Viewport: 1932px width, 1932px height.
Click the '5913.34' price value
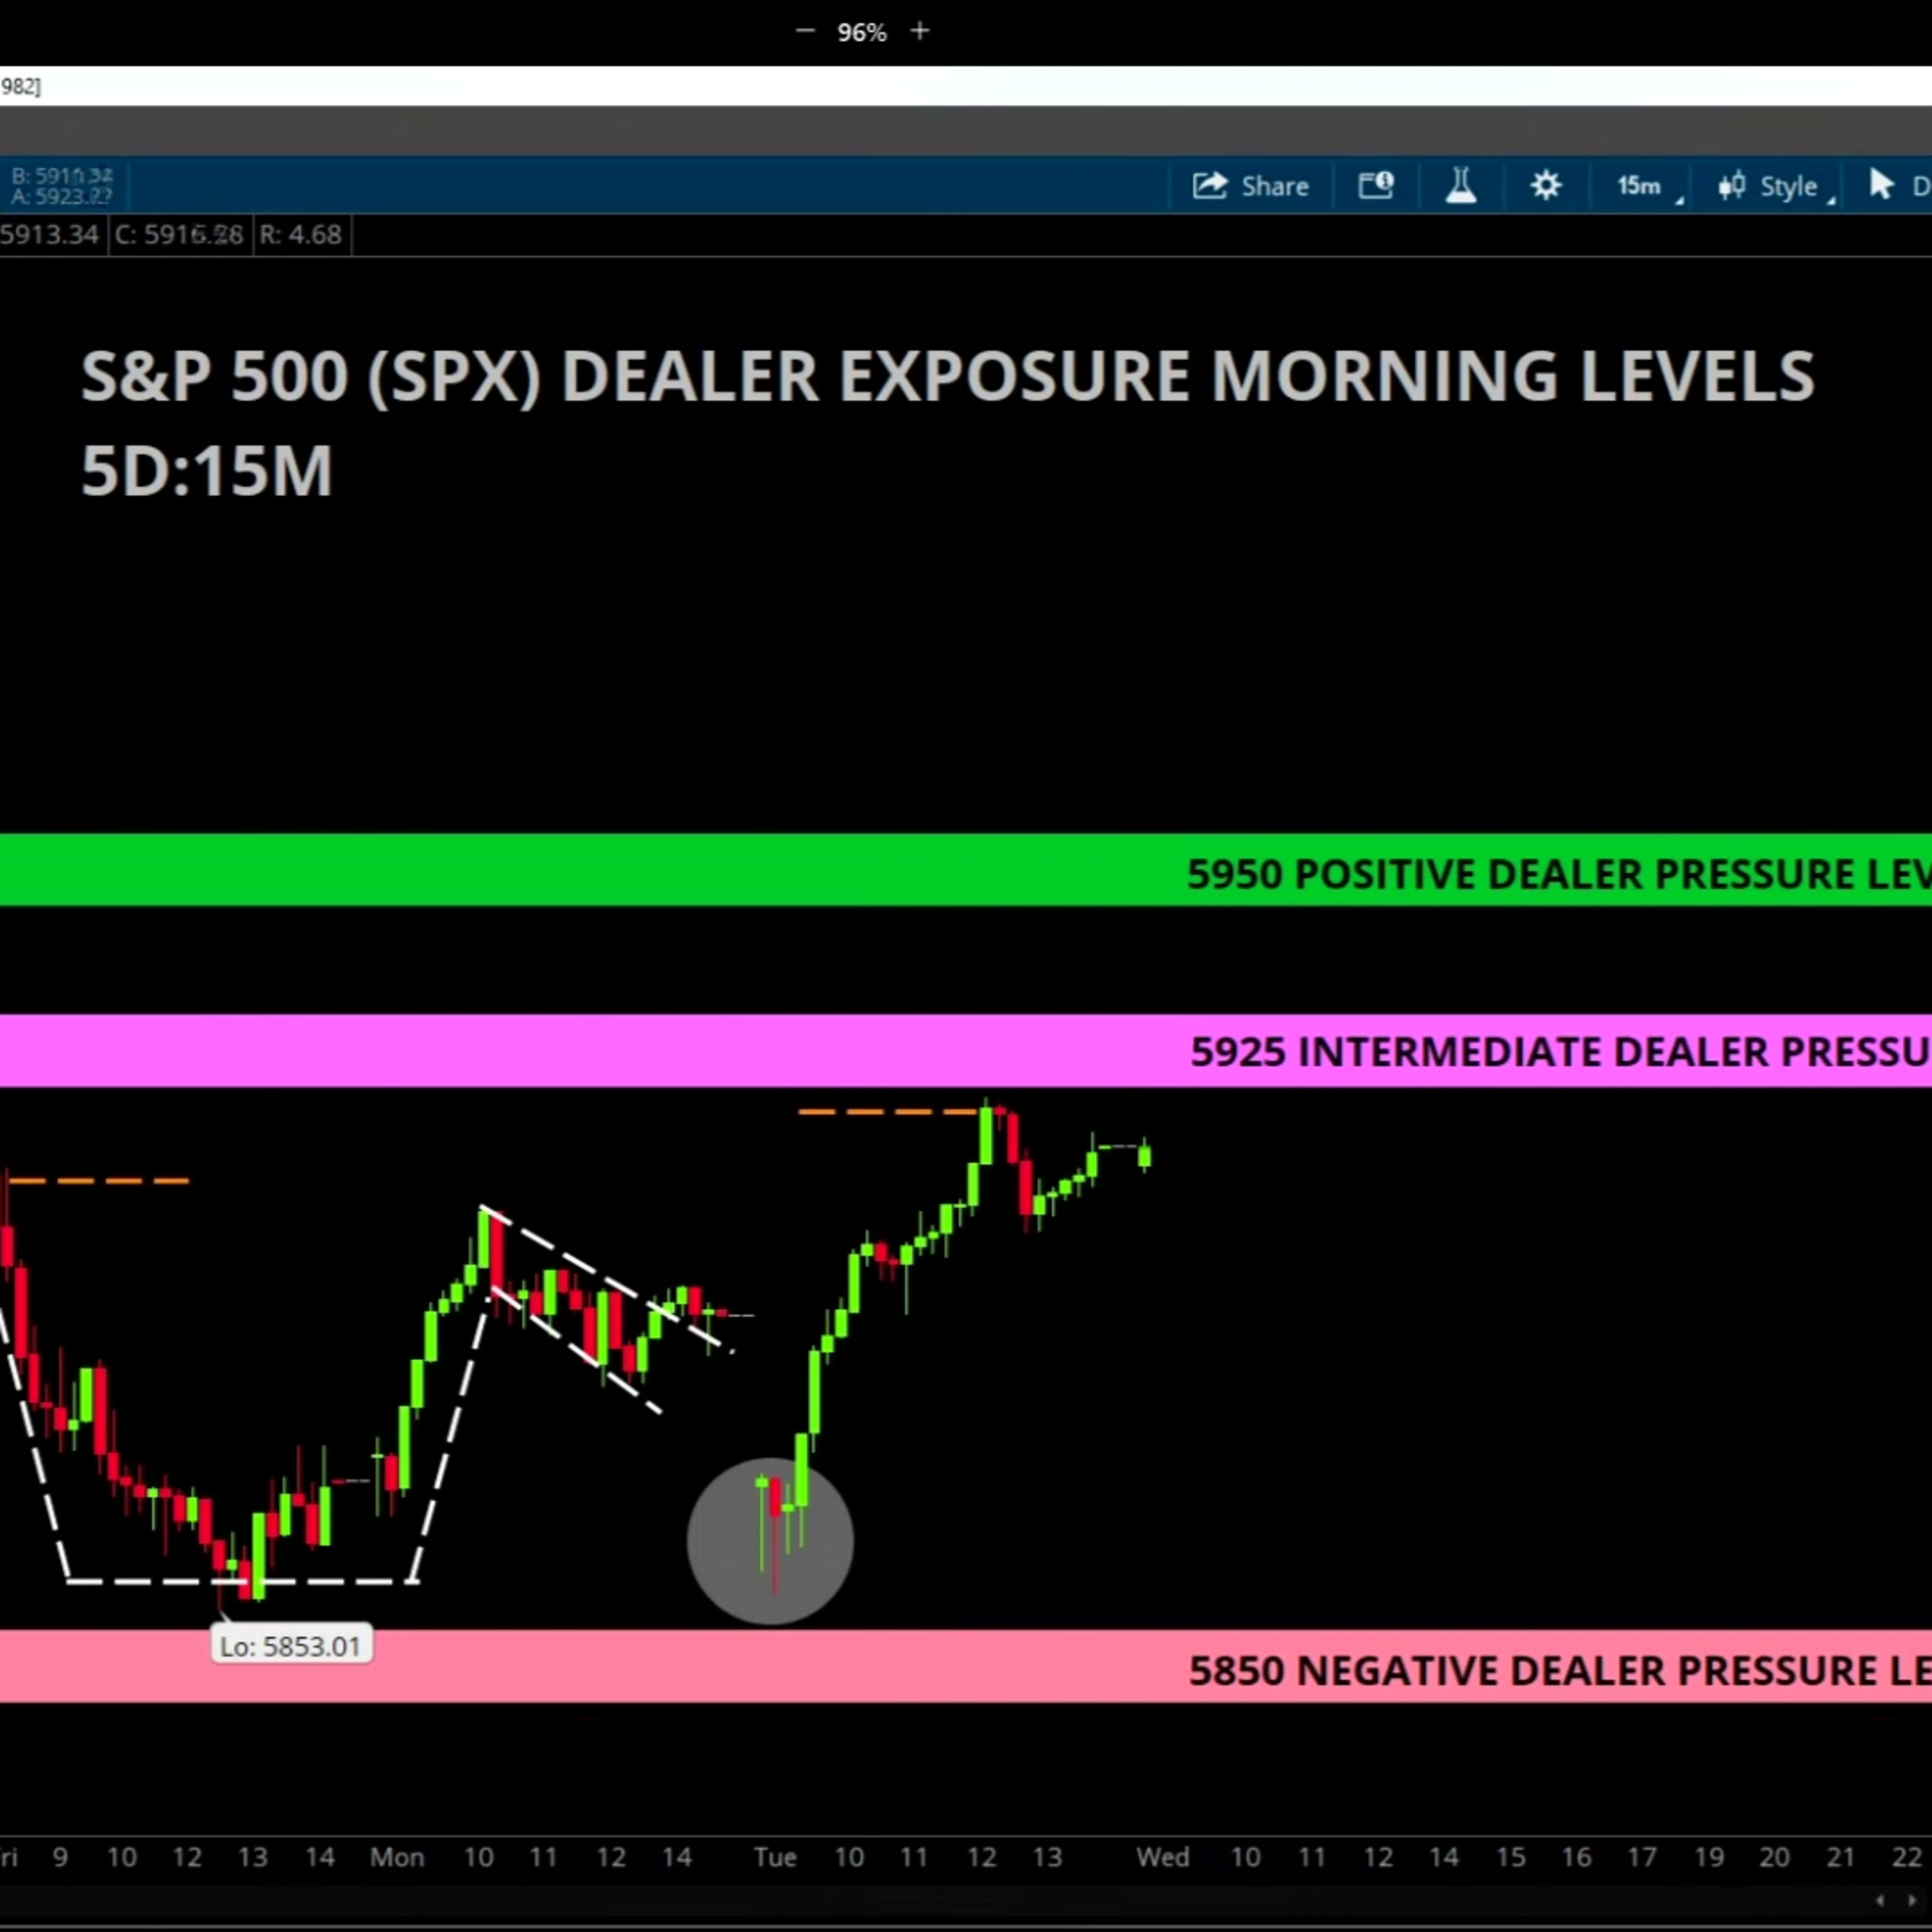49,235
